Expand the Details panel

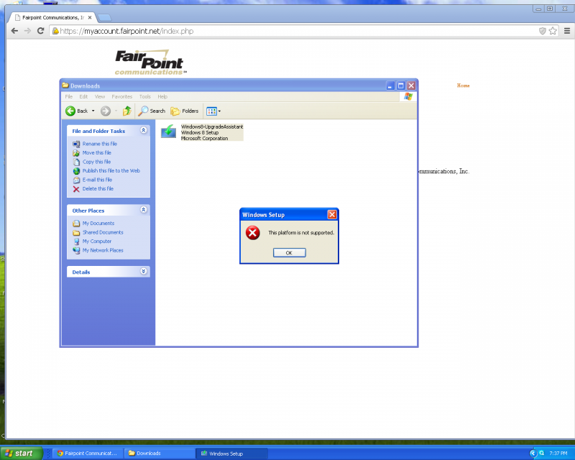coord(143,271)
